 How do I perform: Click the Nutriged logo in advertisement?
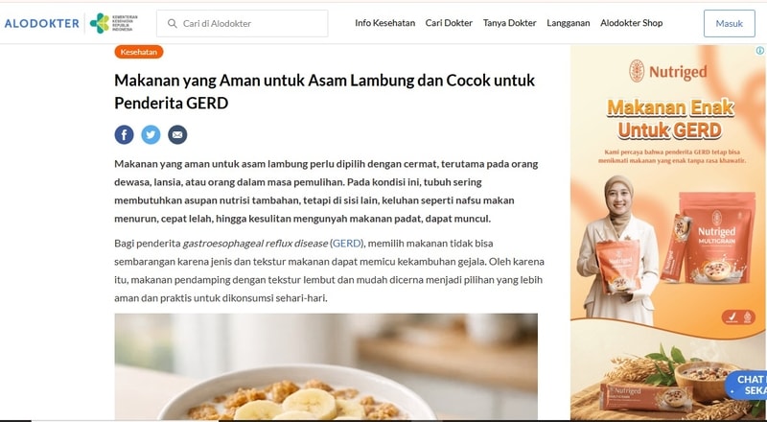(667, 72)
